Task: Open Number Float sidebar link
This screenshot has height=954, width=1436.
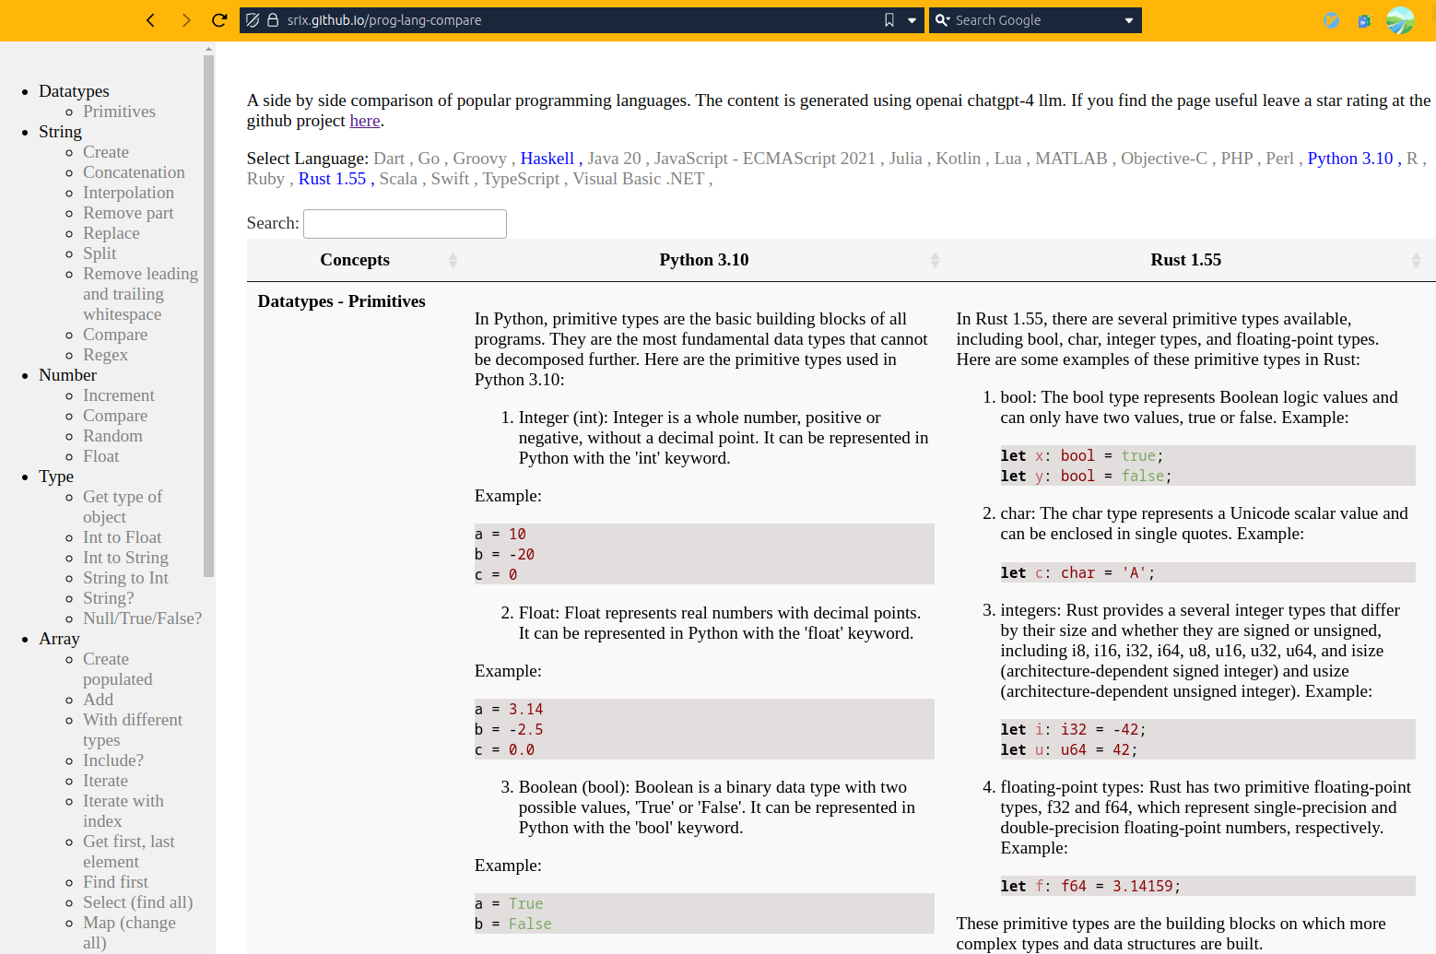Action: click(x=100, y=456)
